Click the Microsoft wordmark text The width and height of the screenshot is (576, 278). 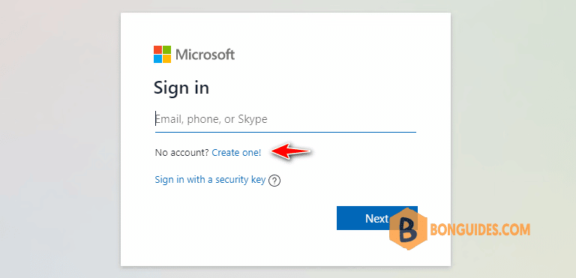(205, 55)
